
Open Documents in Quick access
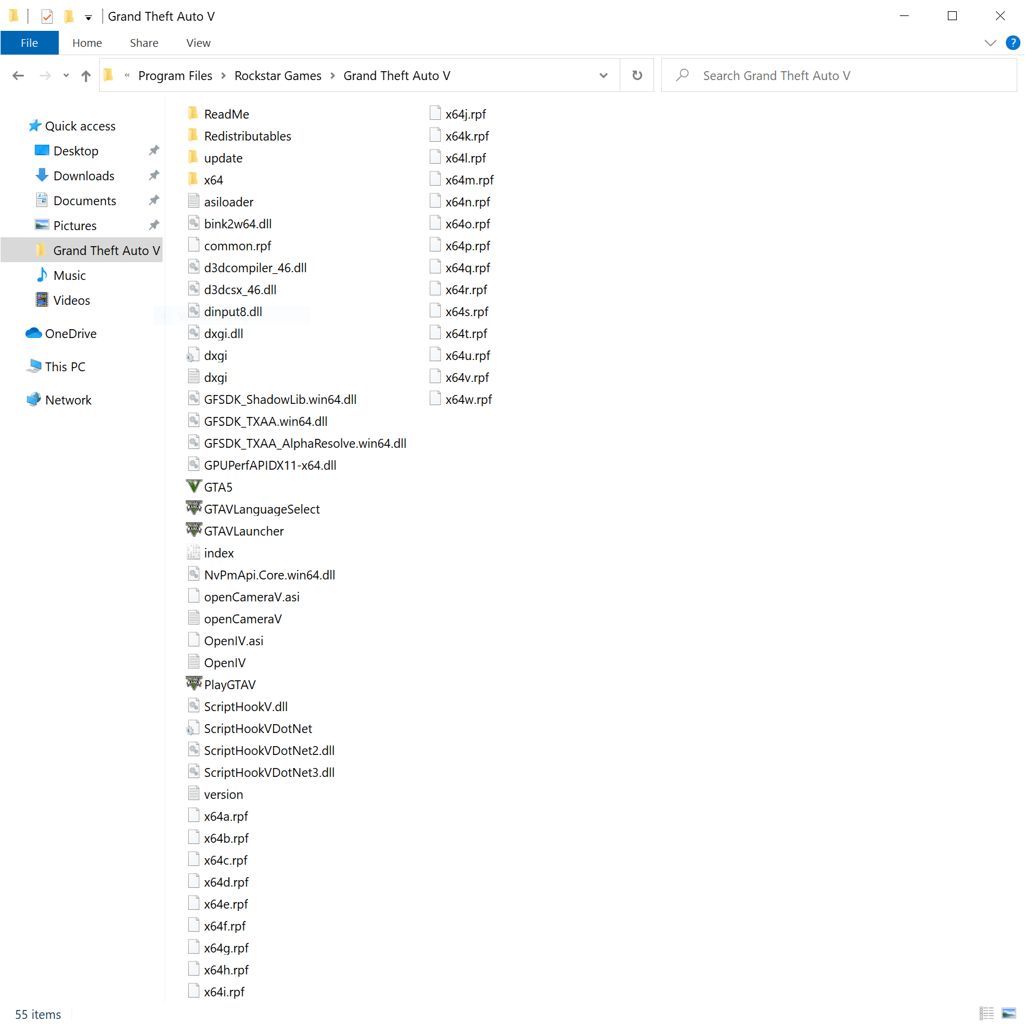tap(85, 200)
